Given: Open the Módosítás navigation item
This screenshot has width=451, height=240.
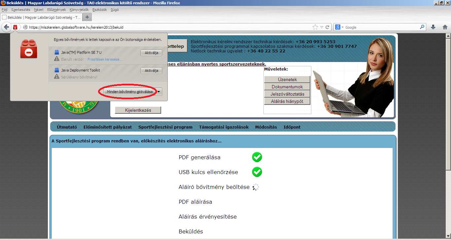Looking at the screenshot, I should point(266,127).
